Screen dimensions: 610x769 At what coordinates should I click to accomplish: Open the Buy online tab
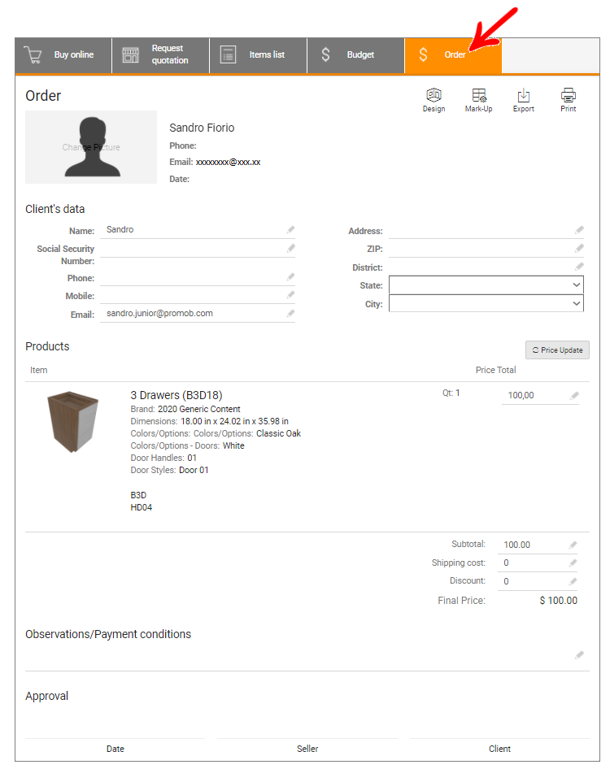coord(63,55)
